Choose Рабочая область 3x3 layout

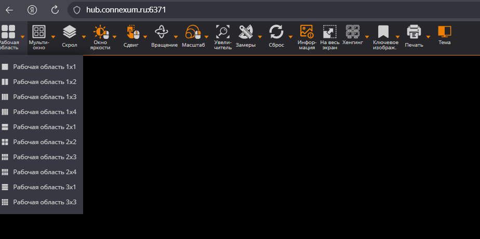pyautogui.click(x=42, y=202)
